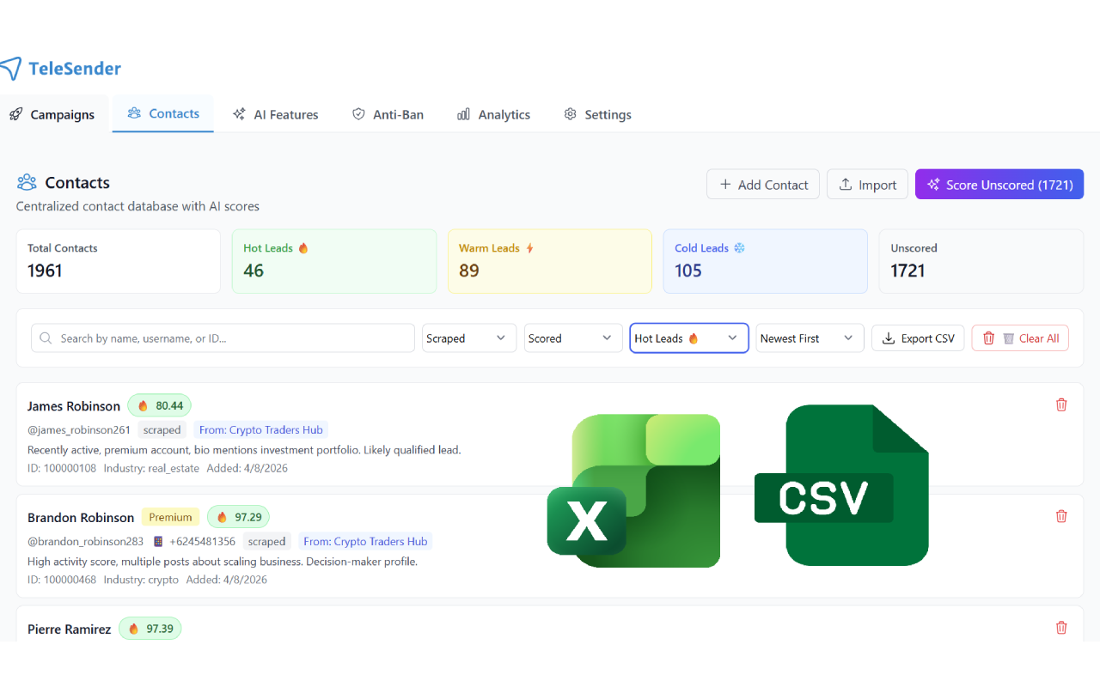Click the Contacts heading people icon

click(27, 182)
